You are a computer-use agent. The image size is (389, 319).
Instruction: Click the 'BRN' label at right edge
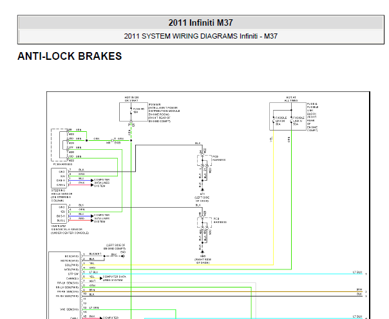pos(359,289)
